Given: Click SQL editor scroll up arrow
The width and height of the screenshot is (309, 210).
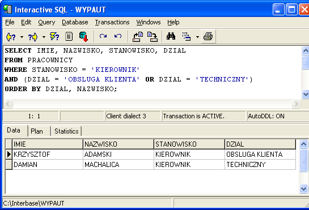Looking at the screenshot, I should [306, 51].
